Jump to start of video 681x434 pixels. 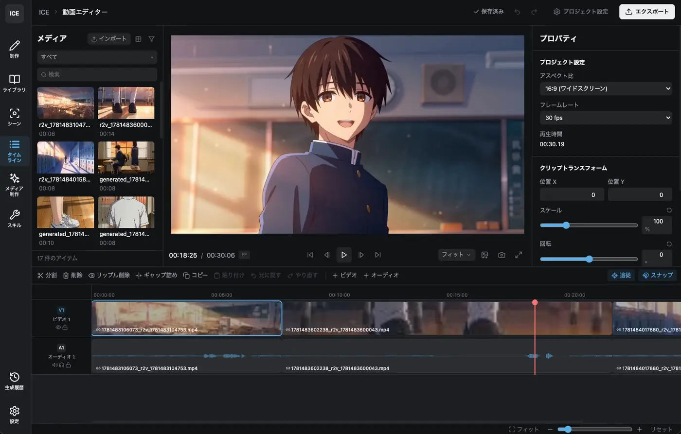[x=310, y=255]
